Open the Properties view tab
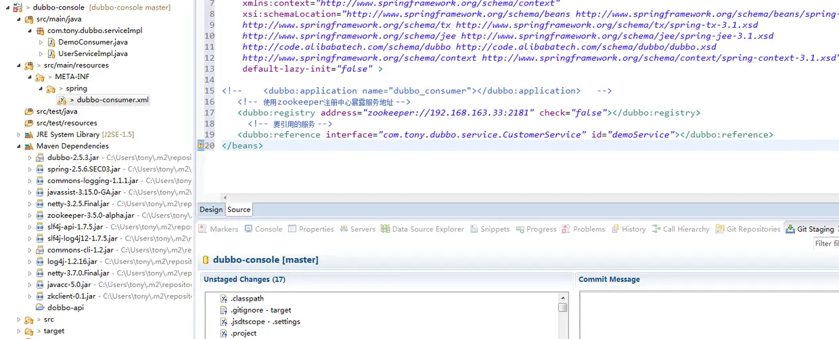839x339 pixels. (x=311, y=229)
